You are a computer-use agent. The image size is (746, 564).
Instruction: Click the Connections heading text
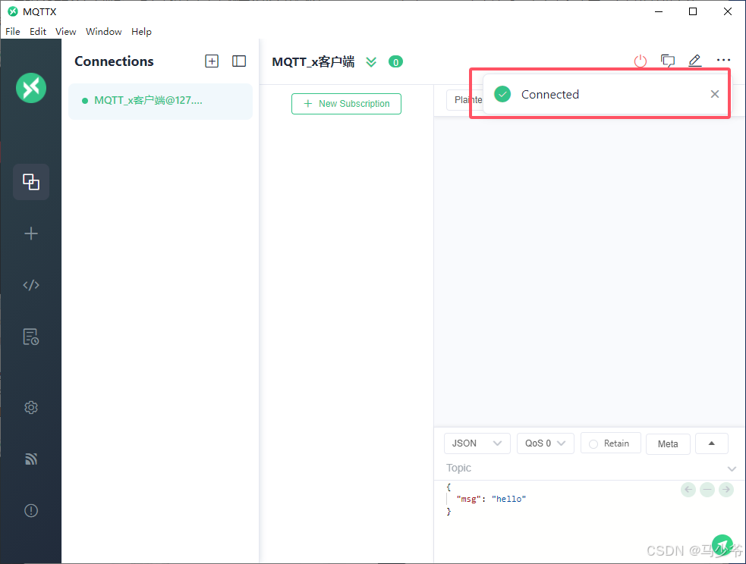(x=114, y=61)
